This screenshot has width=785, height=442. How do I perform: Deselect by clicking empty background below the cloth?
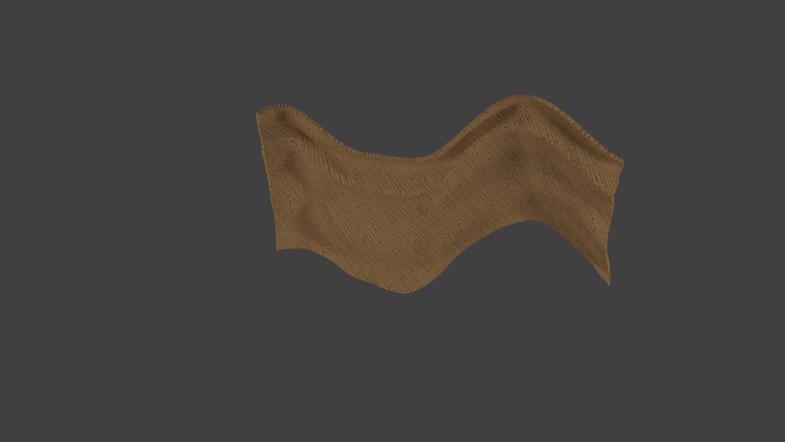tap(392, 368)
